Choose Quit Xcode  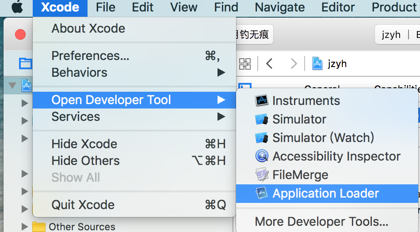[x=83, y=205]
